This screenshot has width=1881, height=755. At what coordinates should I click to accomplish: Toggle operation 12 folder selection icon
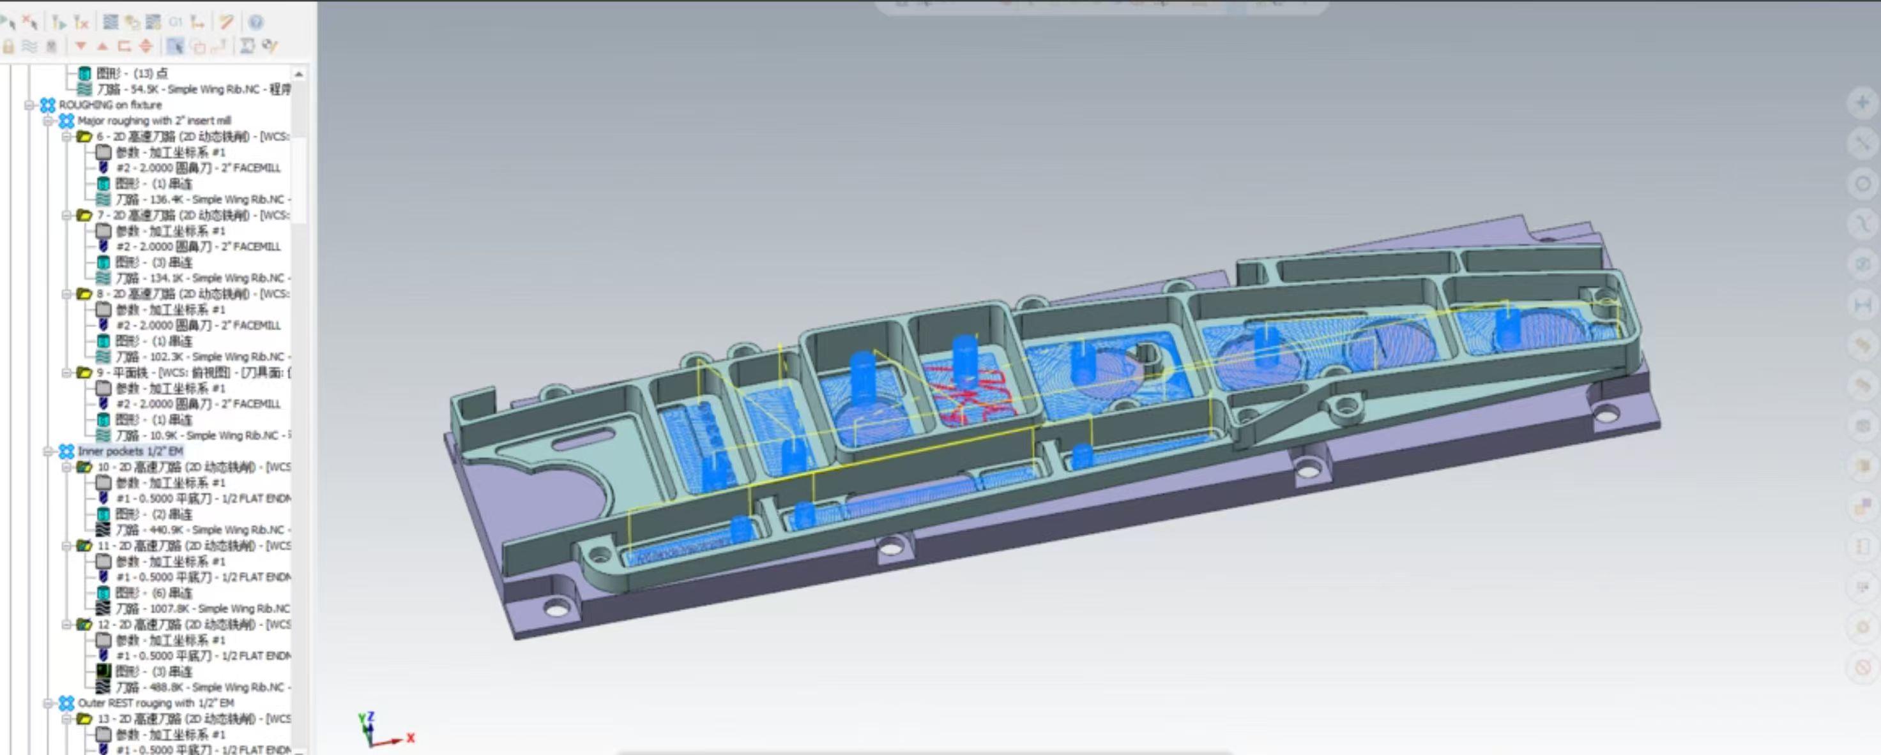tap(84, 624)
